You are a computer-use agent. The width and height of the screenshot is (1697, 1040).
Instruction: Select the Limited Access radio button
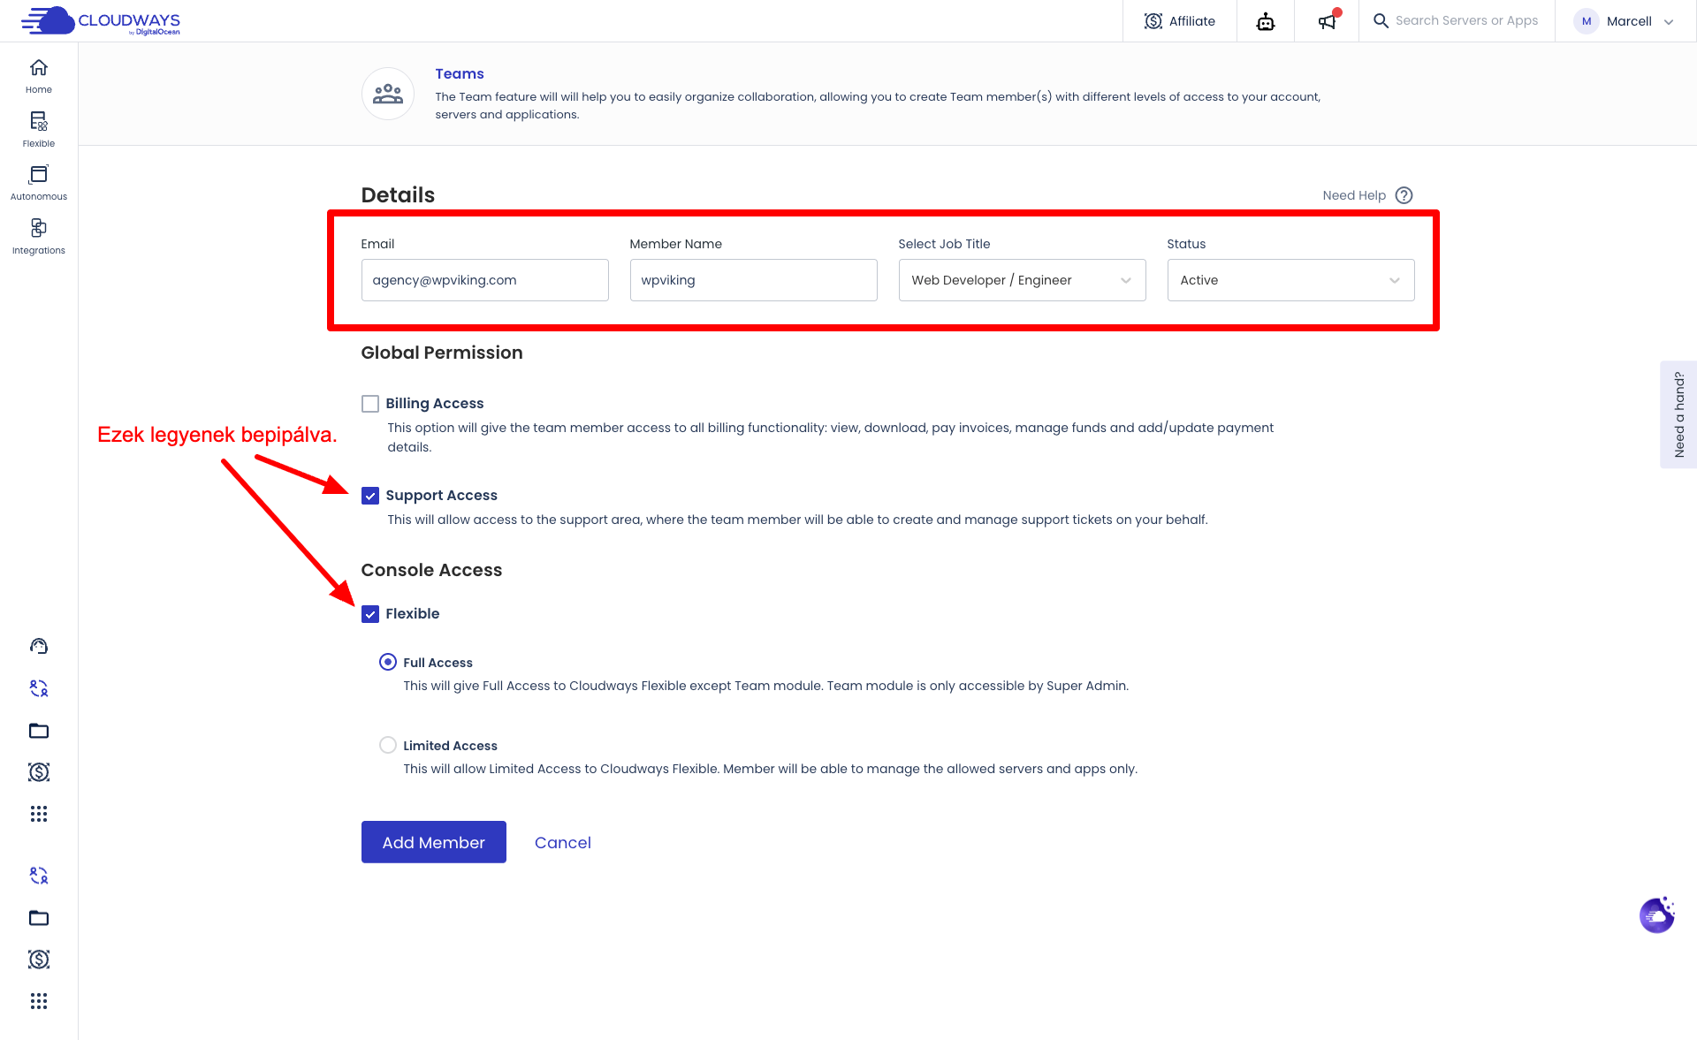(x=387, y=745)
